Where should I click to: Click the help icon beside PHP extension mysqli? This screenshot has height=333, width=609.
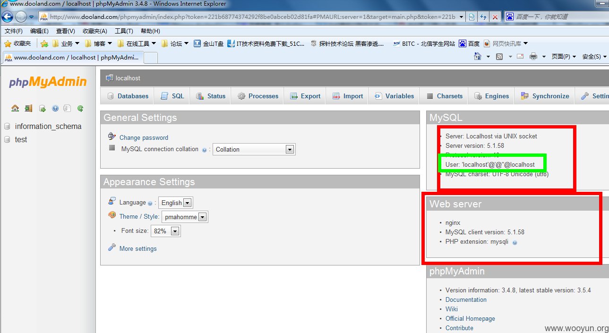tap(515, 242)
